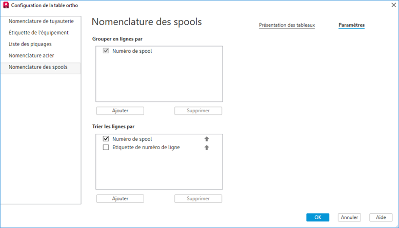Screen dimensions: 399x228
Task: Open Liste des piquages entry
Action: pos(30,44)
